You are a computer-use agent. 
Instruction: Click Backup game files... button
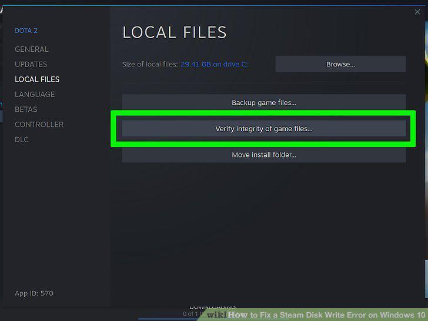point(263,102)
